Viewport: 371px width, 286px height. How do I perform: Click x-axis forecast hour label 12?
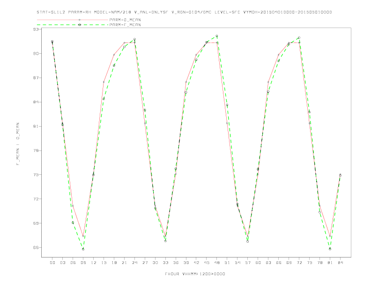pos(94,263)
